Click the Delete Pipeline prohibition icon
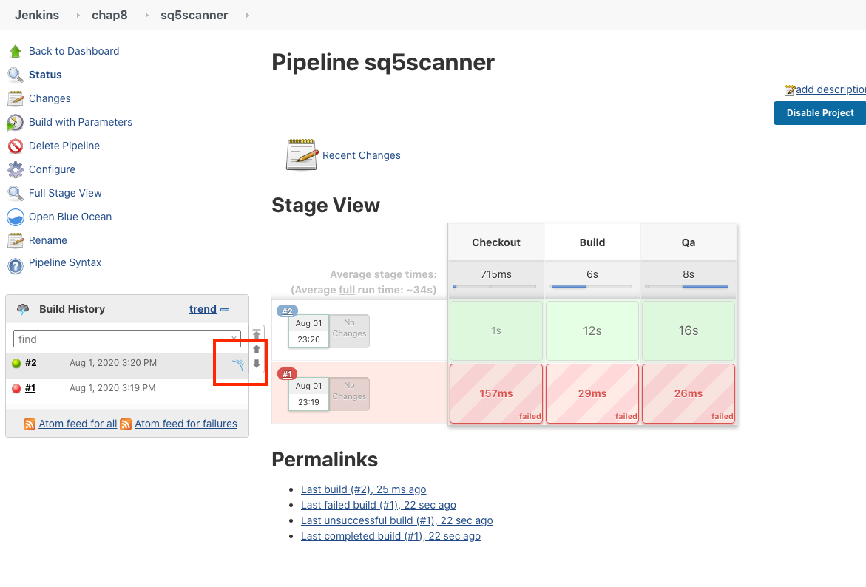866x587 pixels. tap(15, 146)
